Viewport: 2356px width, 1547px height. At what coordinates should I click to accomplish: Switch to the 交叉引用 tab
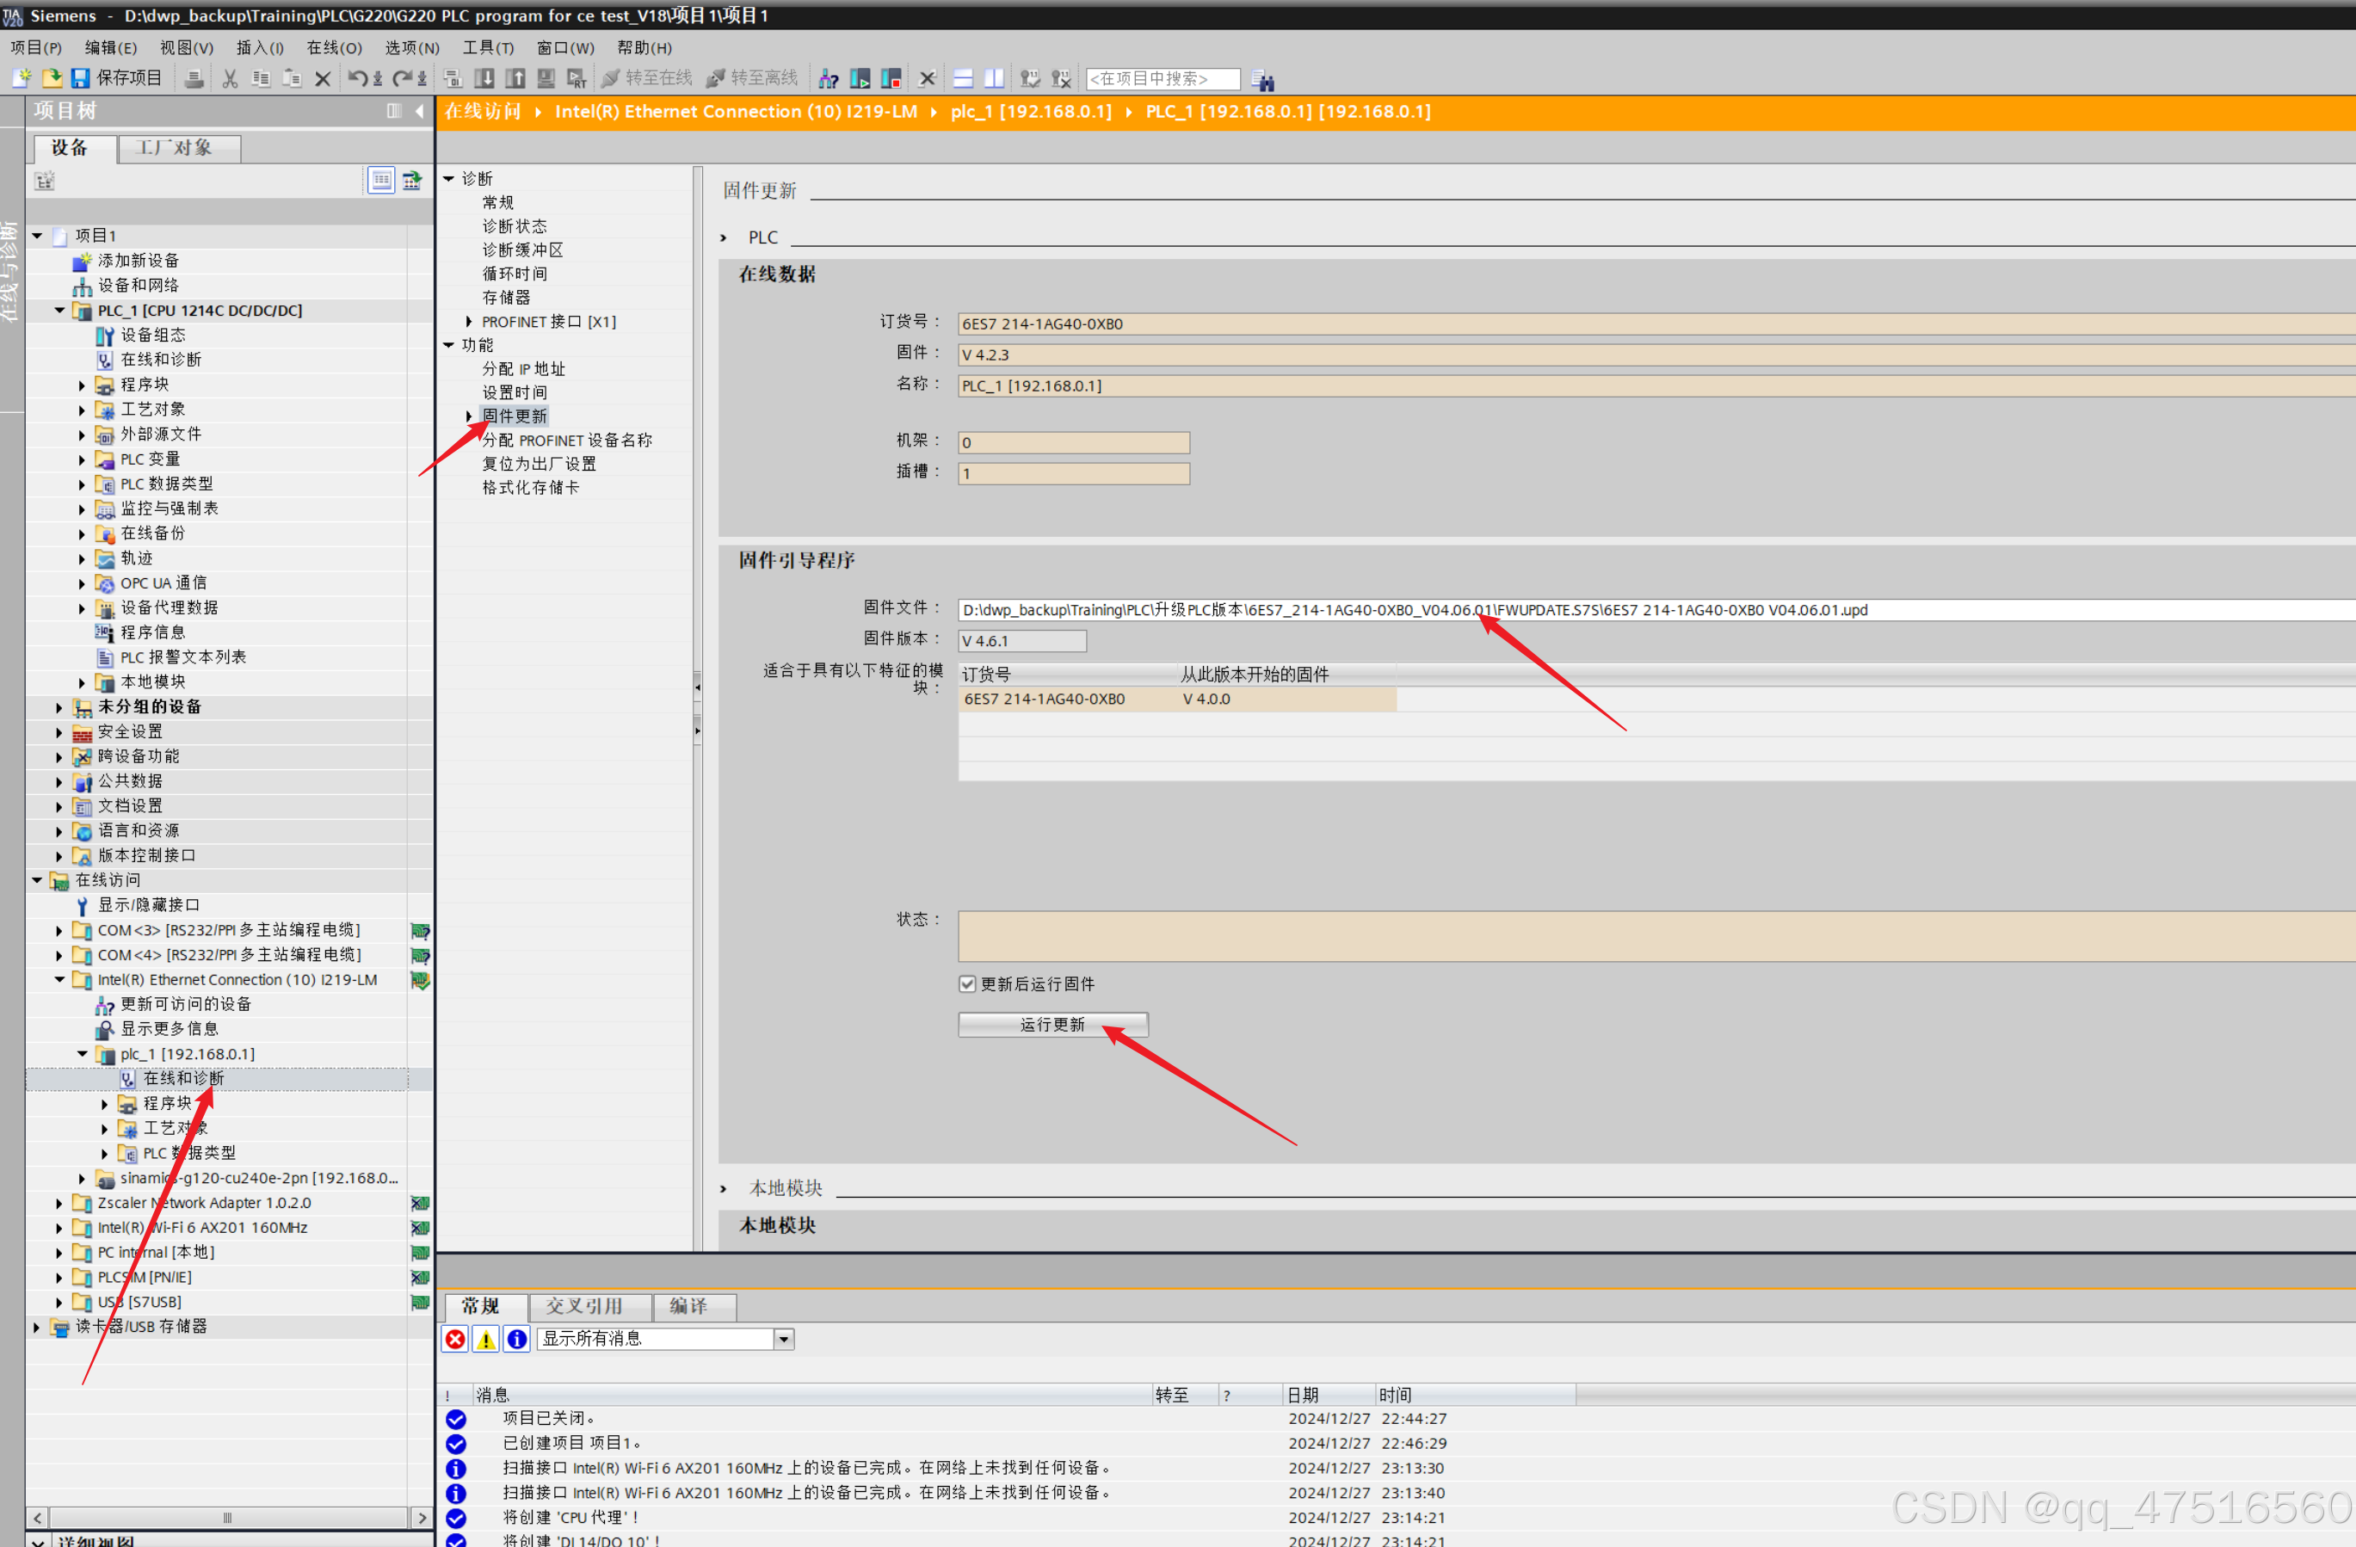[x=584, y=1305]
